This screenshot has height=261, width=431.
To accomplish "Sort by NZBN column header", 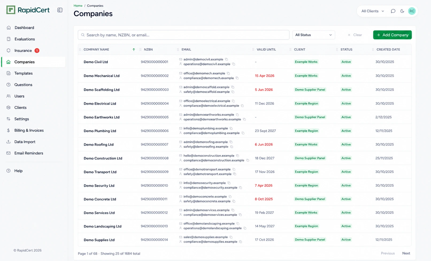I will coord(148,49).
